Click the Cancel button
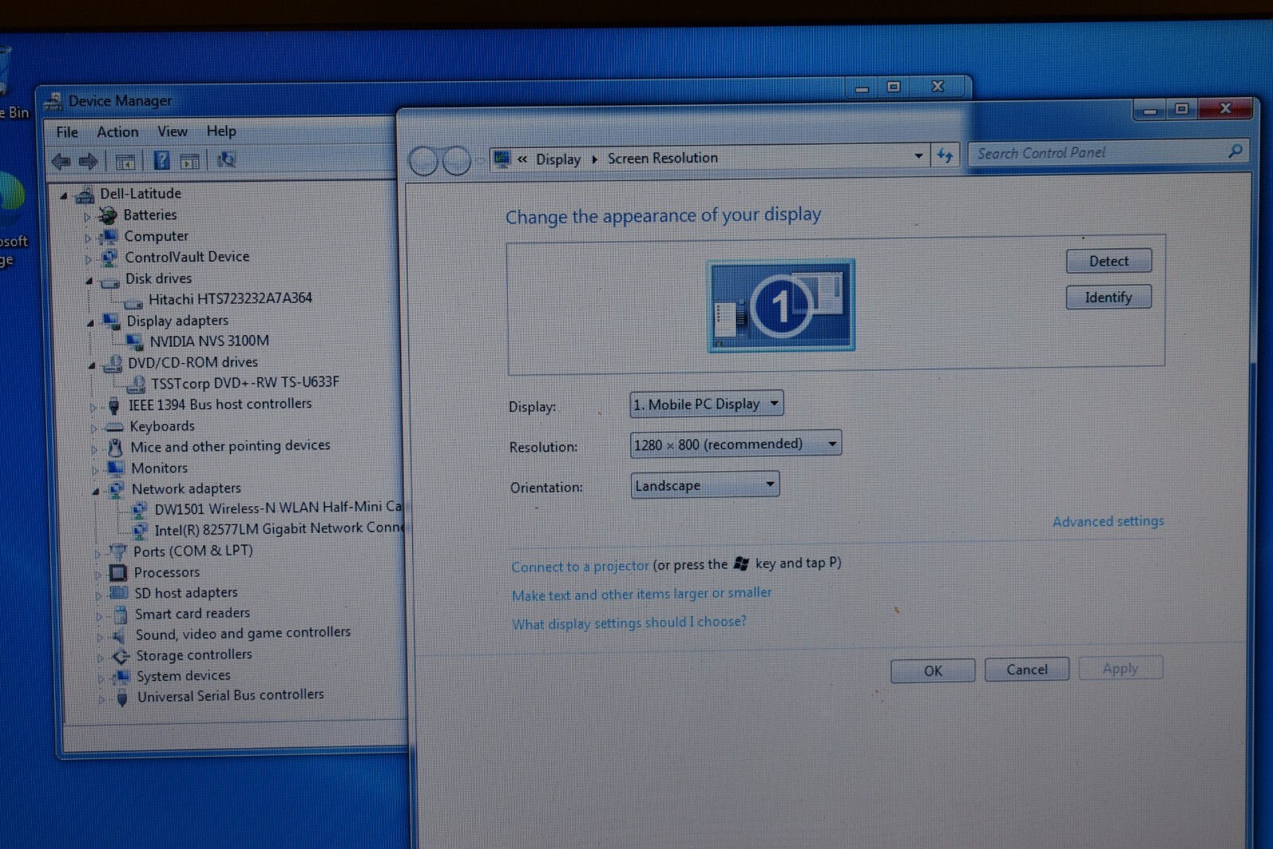Screen dimensions: 1273x849 pos(1026,669)
